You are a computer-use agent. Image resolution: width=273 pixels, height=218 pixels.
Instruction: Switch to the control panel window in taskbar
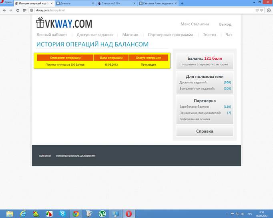click(x=115, y=214)
